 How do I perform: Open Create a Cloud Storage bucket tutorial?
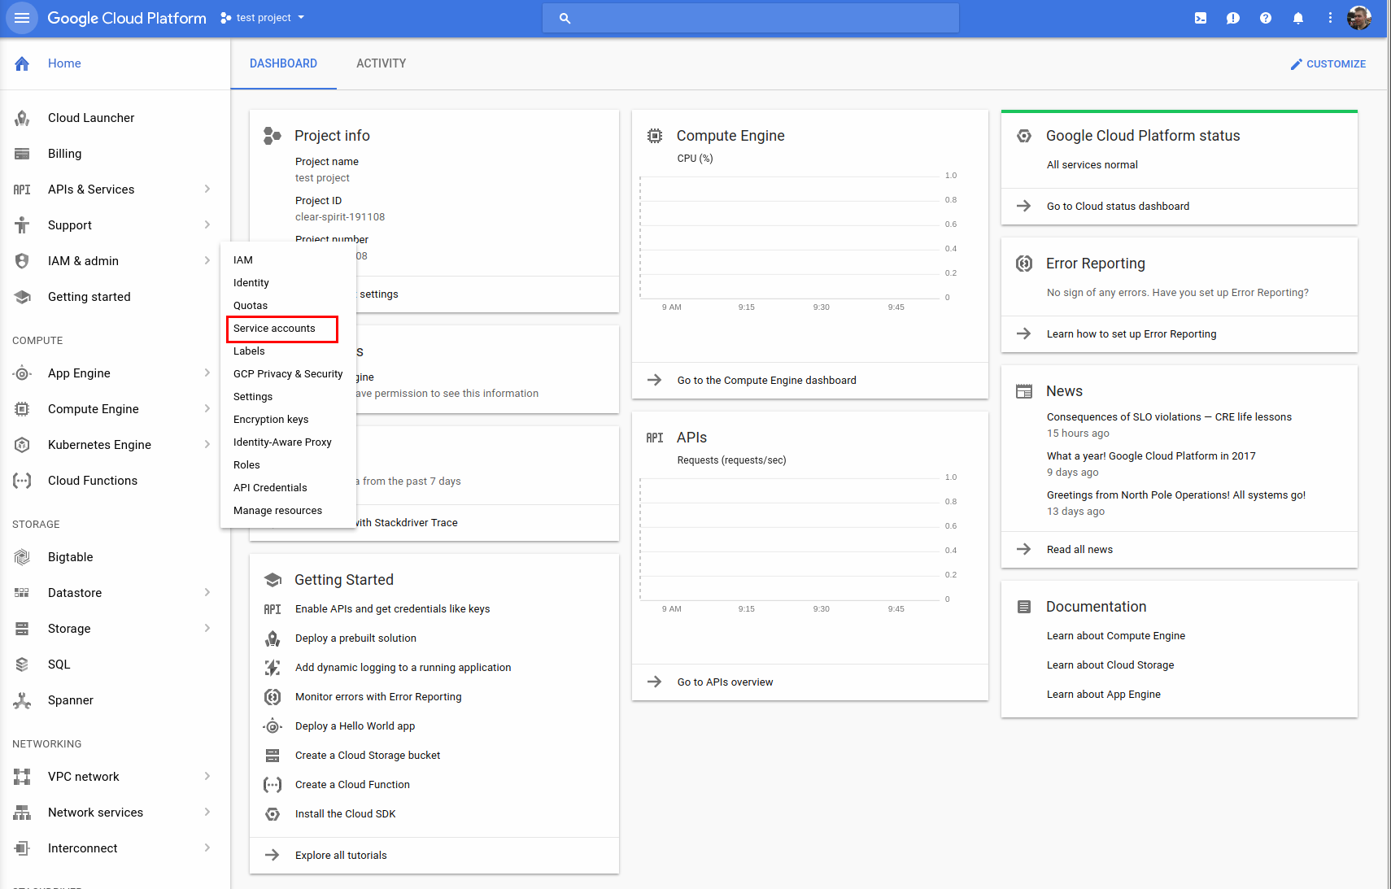point(368,756)
